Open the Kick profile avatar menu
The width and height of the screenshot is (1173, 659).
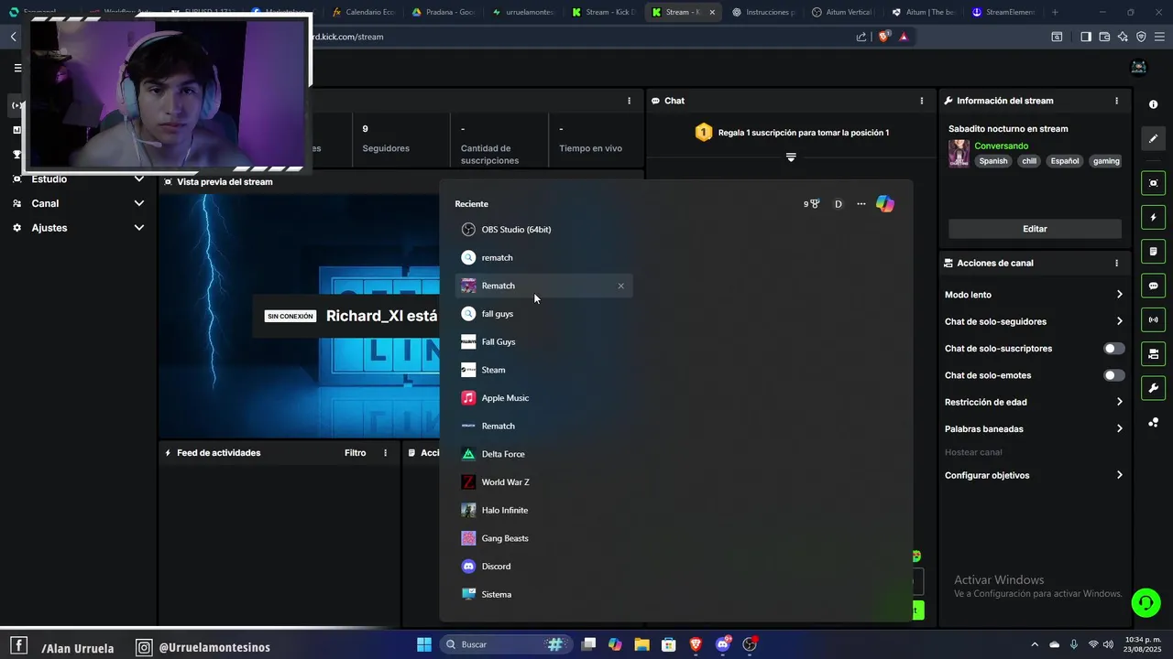click(1139, 67)
